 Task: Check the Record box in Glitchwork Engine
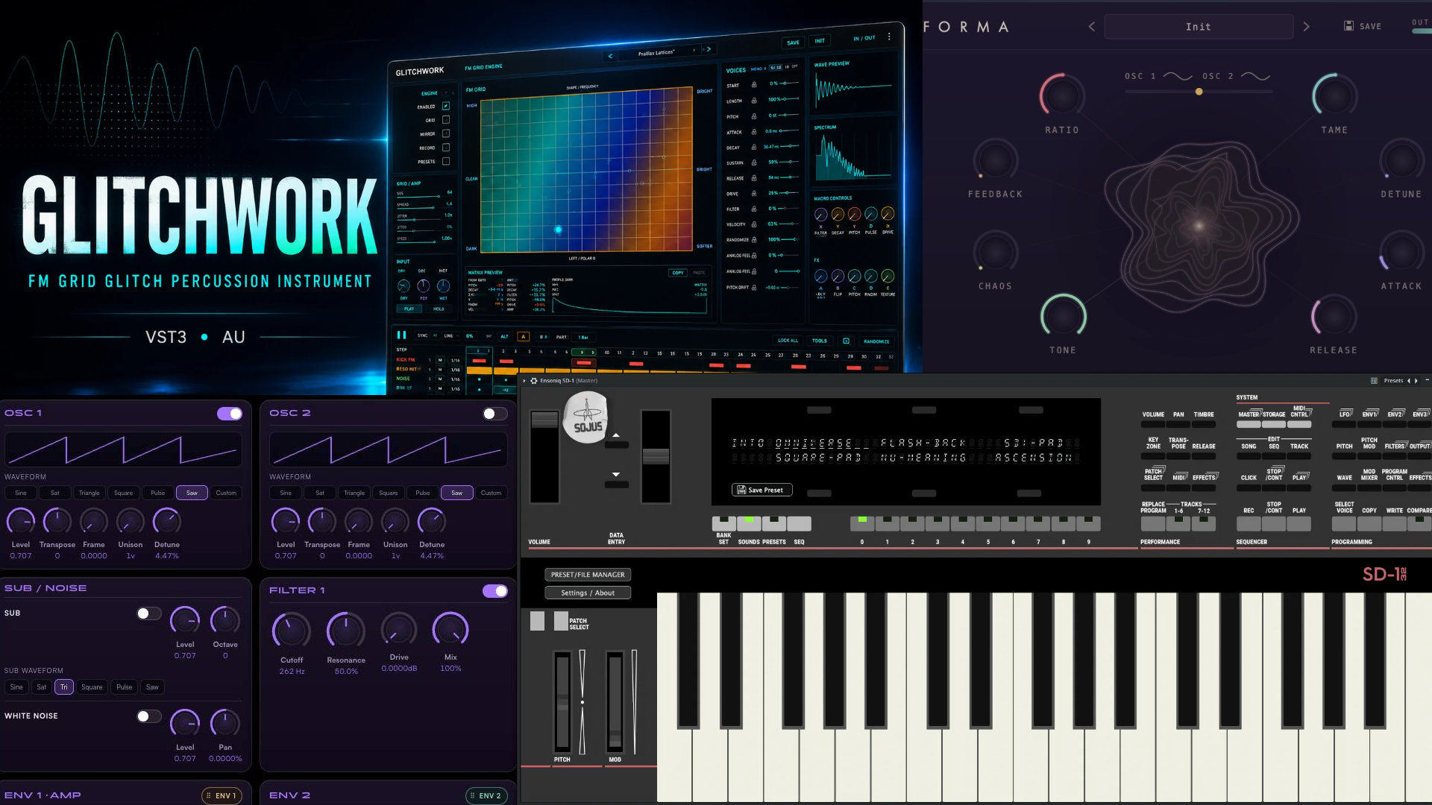pyautogui.click(x=445, y=148)
